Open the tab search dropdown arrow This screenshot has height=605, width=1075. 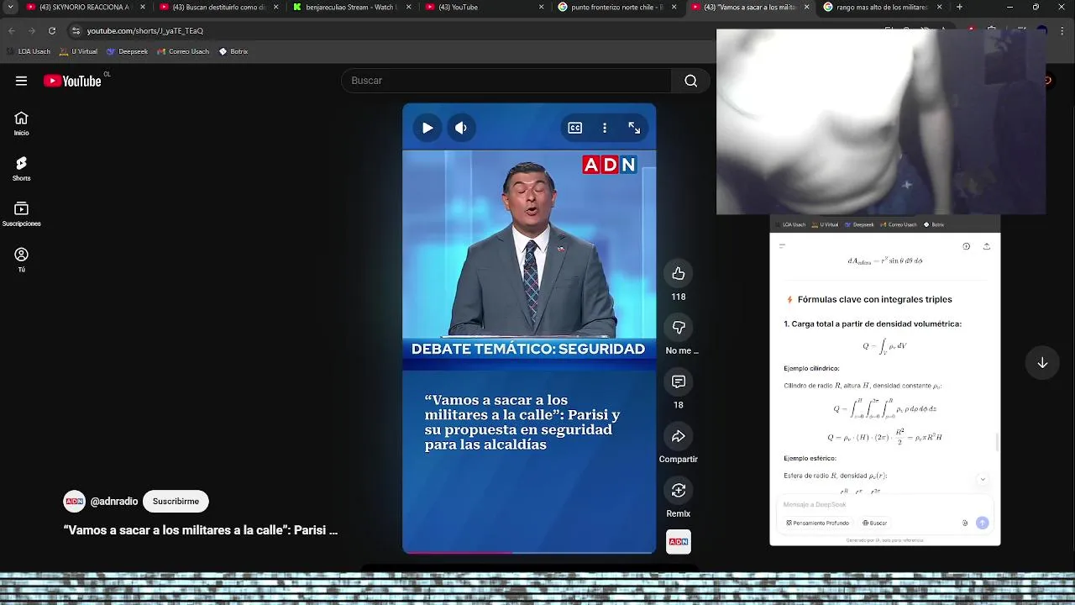click(10, 7)
